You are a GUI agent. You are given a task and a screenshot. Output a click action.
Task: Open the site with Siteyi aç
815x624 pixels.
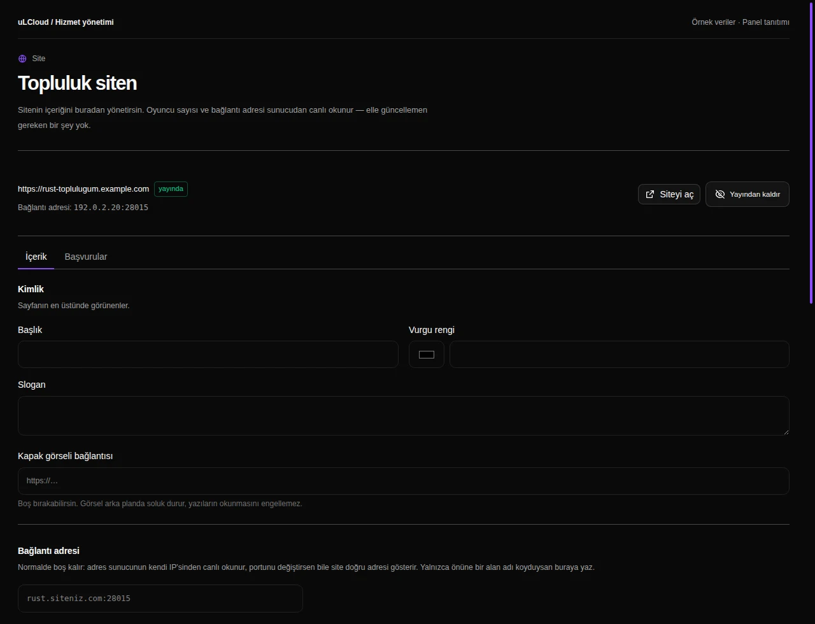click(669, 194)
